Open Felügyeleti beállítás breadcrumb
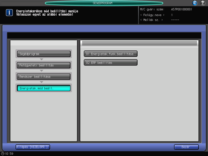 point(44,65)
